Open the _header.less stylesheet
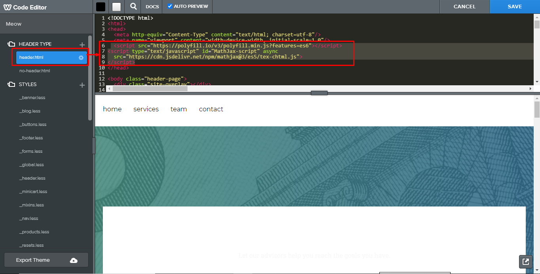This screenshot has width=540, height=274. [32, 178]
